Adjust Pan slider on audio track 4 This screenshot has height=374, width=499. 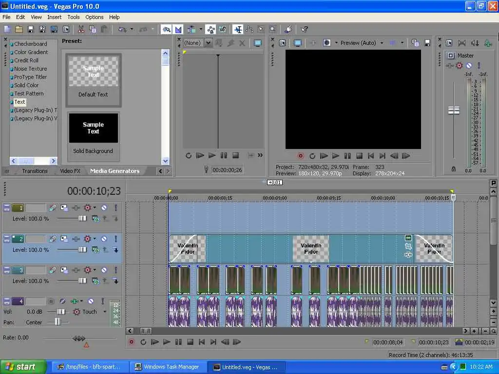(x=58, y=322)
